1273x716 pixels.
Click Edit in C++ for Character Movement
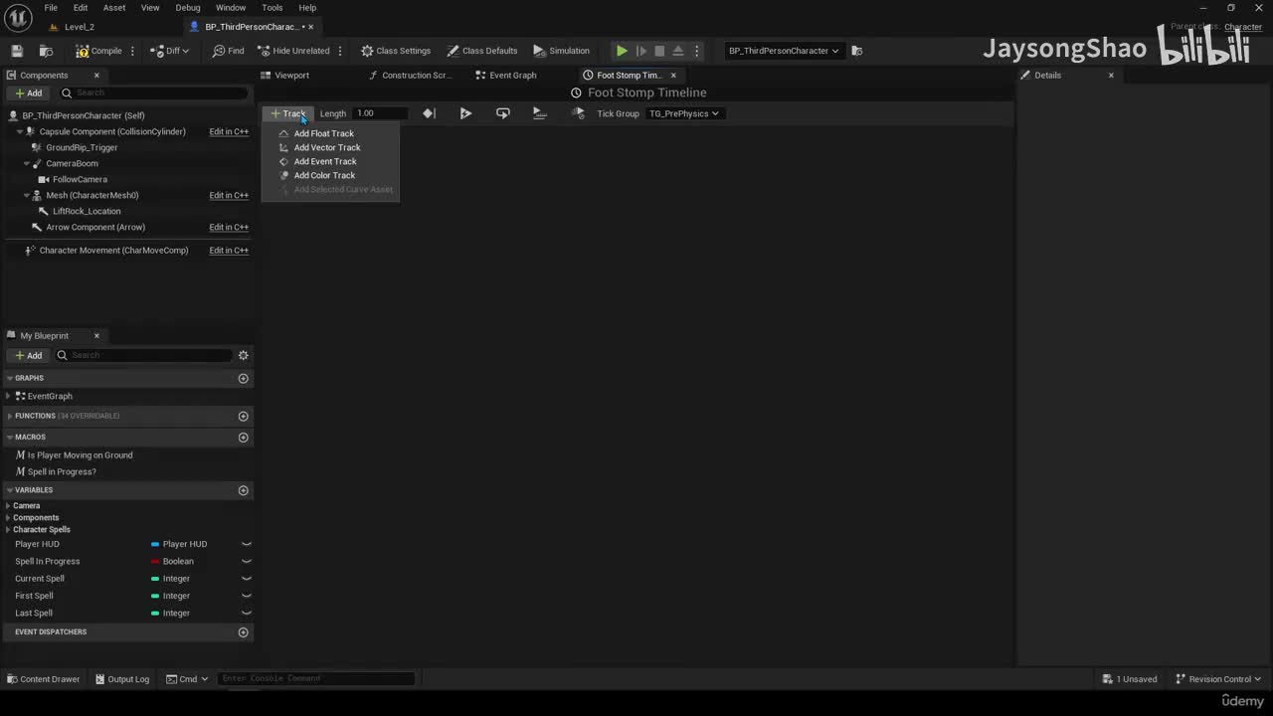(x=229, y=251)
